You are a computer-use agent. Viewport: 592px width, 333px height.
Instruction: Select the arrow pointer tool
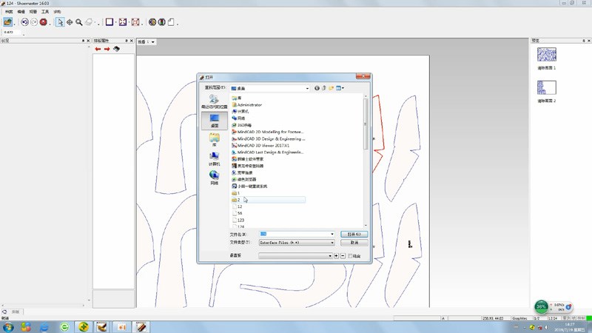59,22
